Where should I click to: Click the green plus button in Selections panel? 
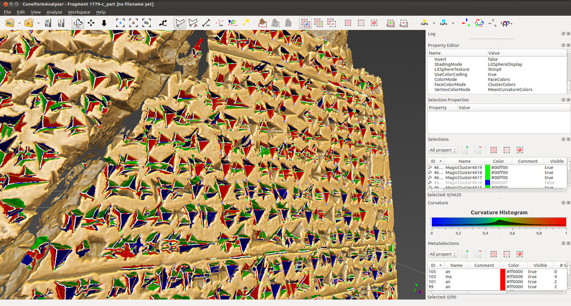coord(465,150)
